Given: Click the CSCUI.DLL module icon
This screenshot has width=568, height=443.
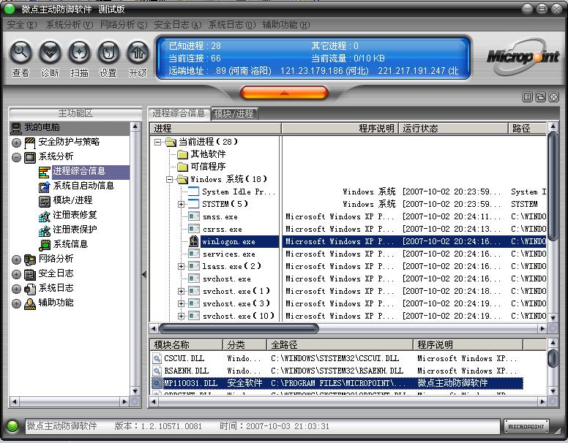Looking at the screenshot, I should (157, 359).
